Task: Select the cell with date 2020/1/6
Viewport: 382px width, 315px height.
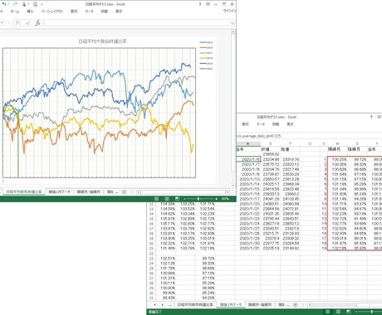Action: tap(248, 159)
